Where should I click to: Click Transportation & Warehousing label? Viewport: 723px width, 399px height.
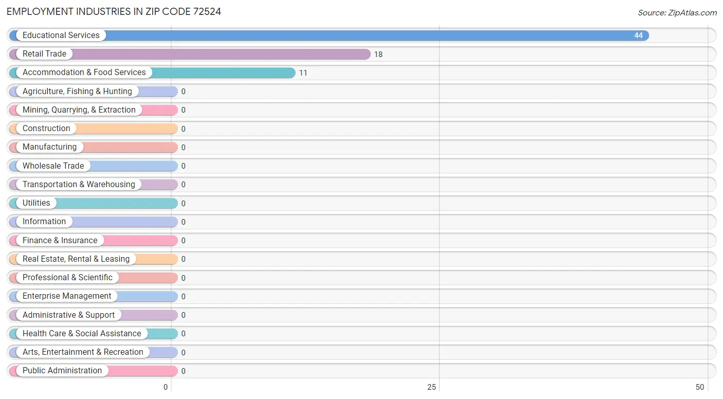click(79, 185)
